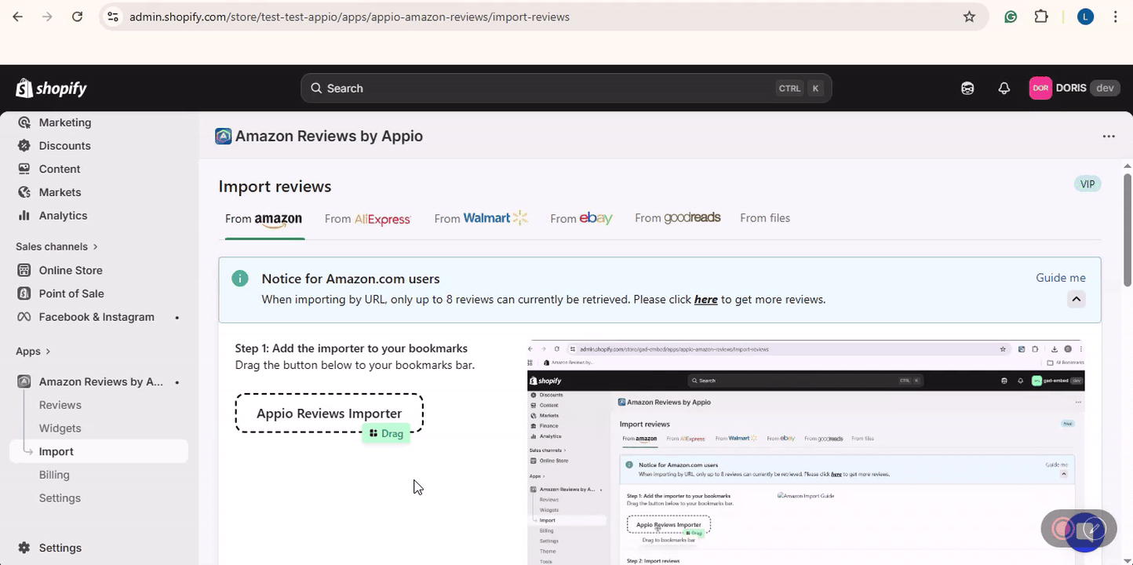
Task: Click the Grammarly extension icon
Action: tap(1011, 16)
